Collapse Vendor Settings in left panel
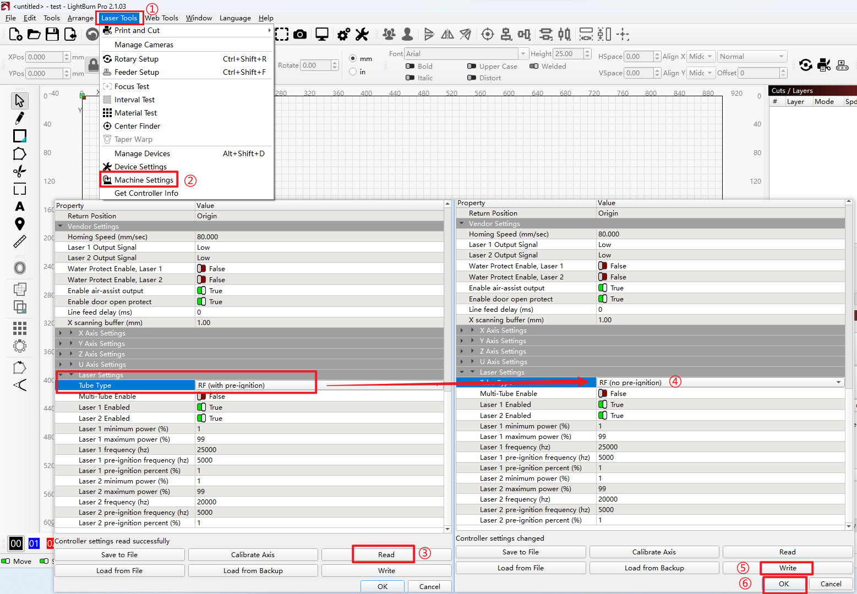Viewport: 857px width, 594px height. pyautogui.click(x=61, y=226)
